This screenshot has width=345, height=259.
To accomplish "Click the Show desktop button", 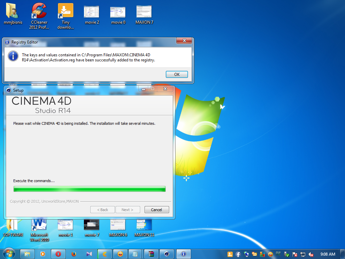I will (342, 254).
